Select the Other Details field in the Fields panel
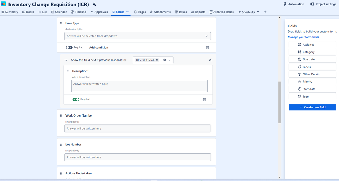 pyautogui.click(x=313, y=74)
